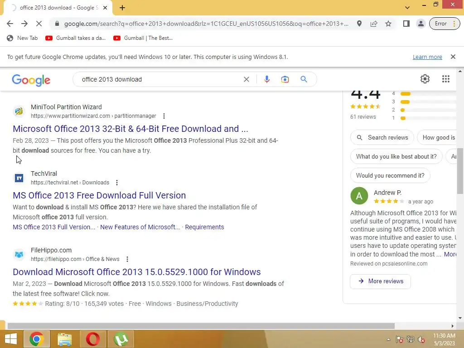464x348 pixels.
Task: Open FileHippo result options menu
Action: pyautogui.click(x=127, y=259)
